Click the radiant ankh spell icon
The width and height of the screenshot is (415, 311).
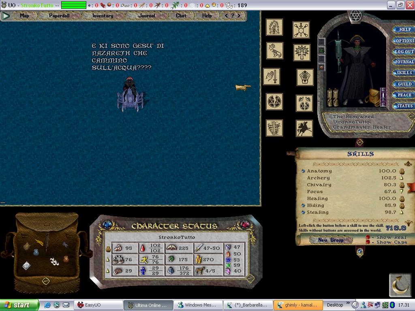(302, 52)
